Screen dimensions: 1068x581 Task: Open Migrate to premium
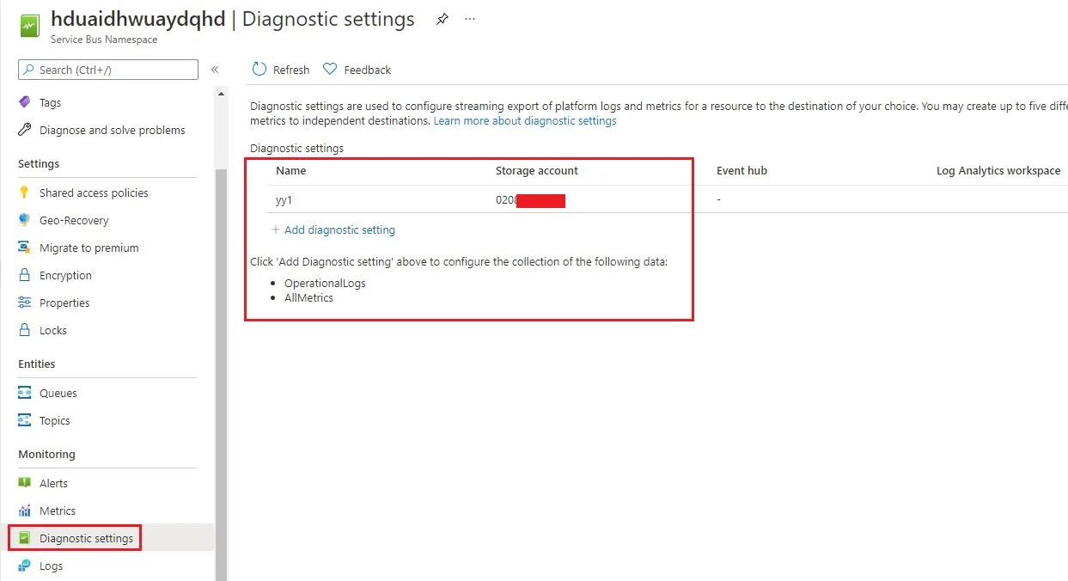[x=88, y=248]
